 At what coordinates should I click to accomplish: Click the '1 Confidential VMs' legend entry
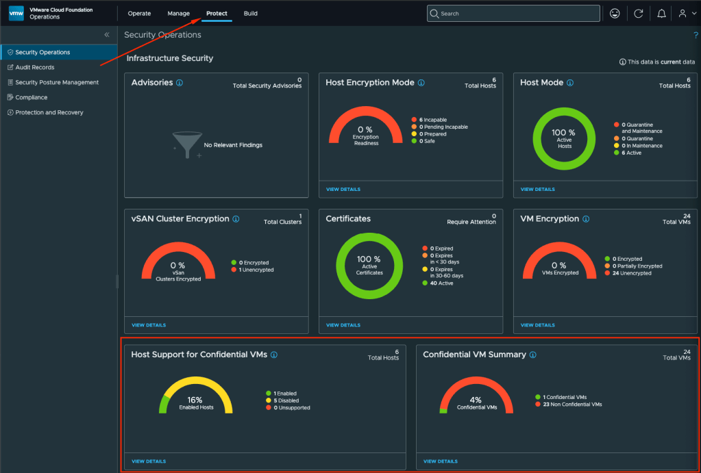(x=561, y=397)
